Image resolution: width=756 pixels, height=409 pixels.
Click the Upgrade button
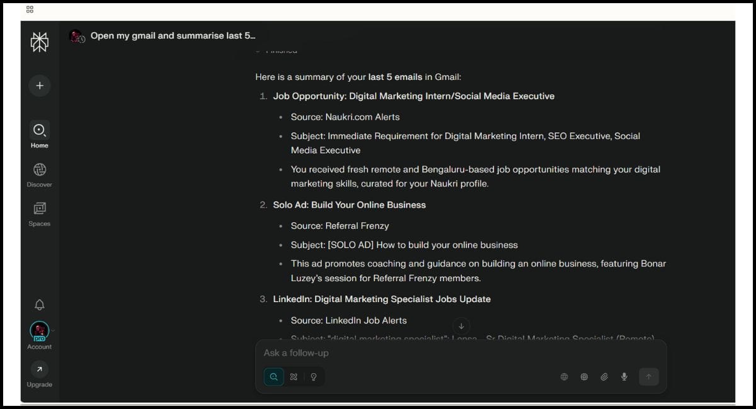39,374
